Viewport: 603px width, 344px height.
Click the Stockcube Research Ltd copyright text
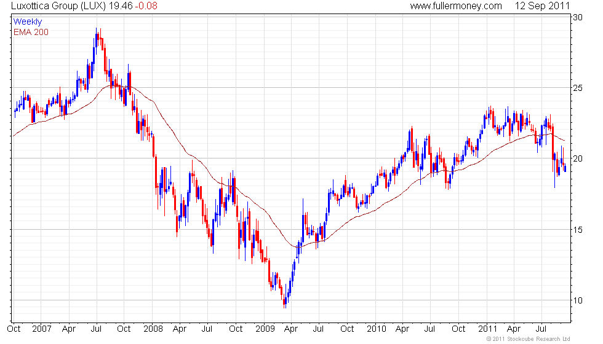tap(528, 339)
